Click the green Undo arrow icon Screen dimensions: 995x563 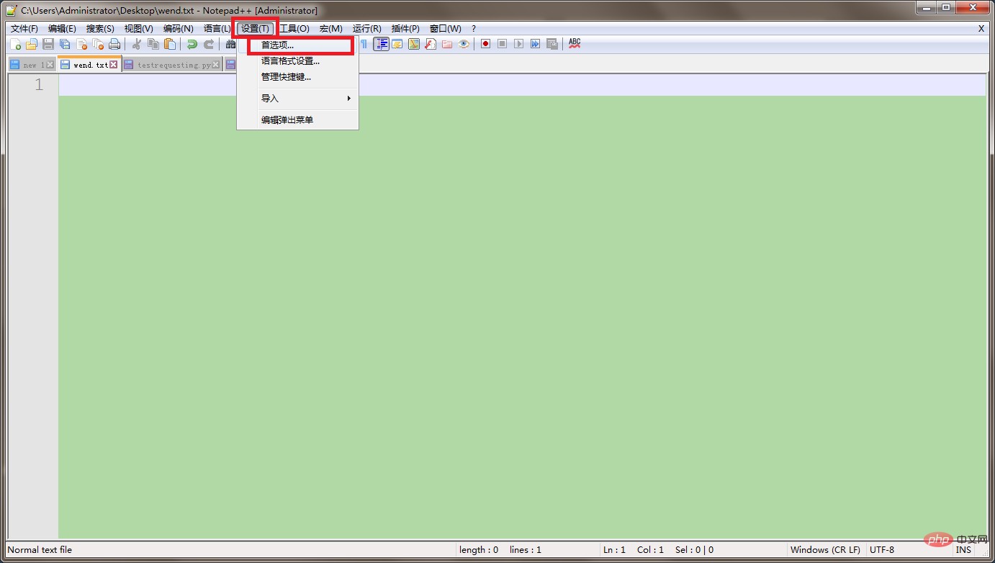(x=192, y=45)
